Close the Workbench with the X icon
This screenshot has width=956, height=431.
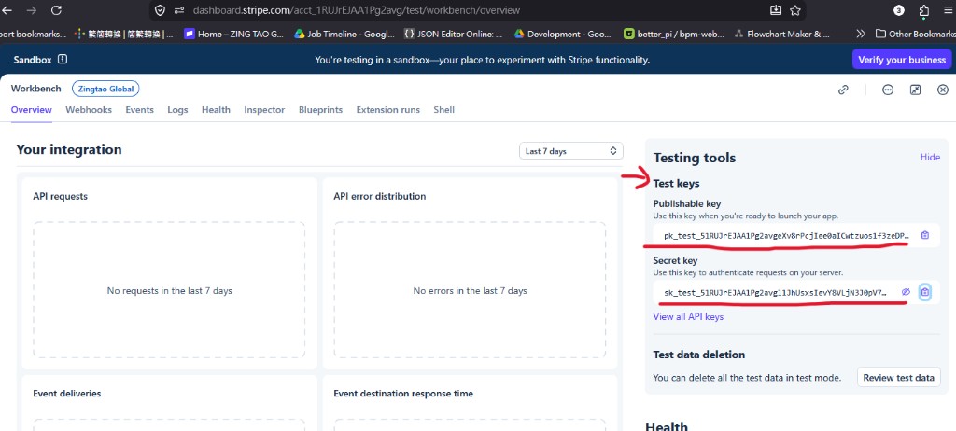point(943,90)
